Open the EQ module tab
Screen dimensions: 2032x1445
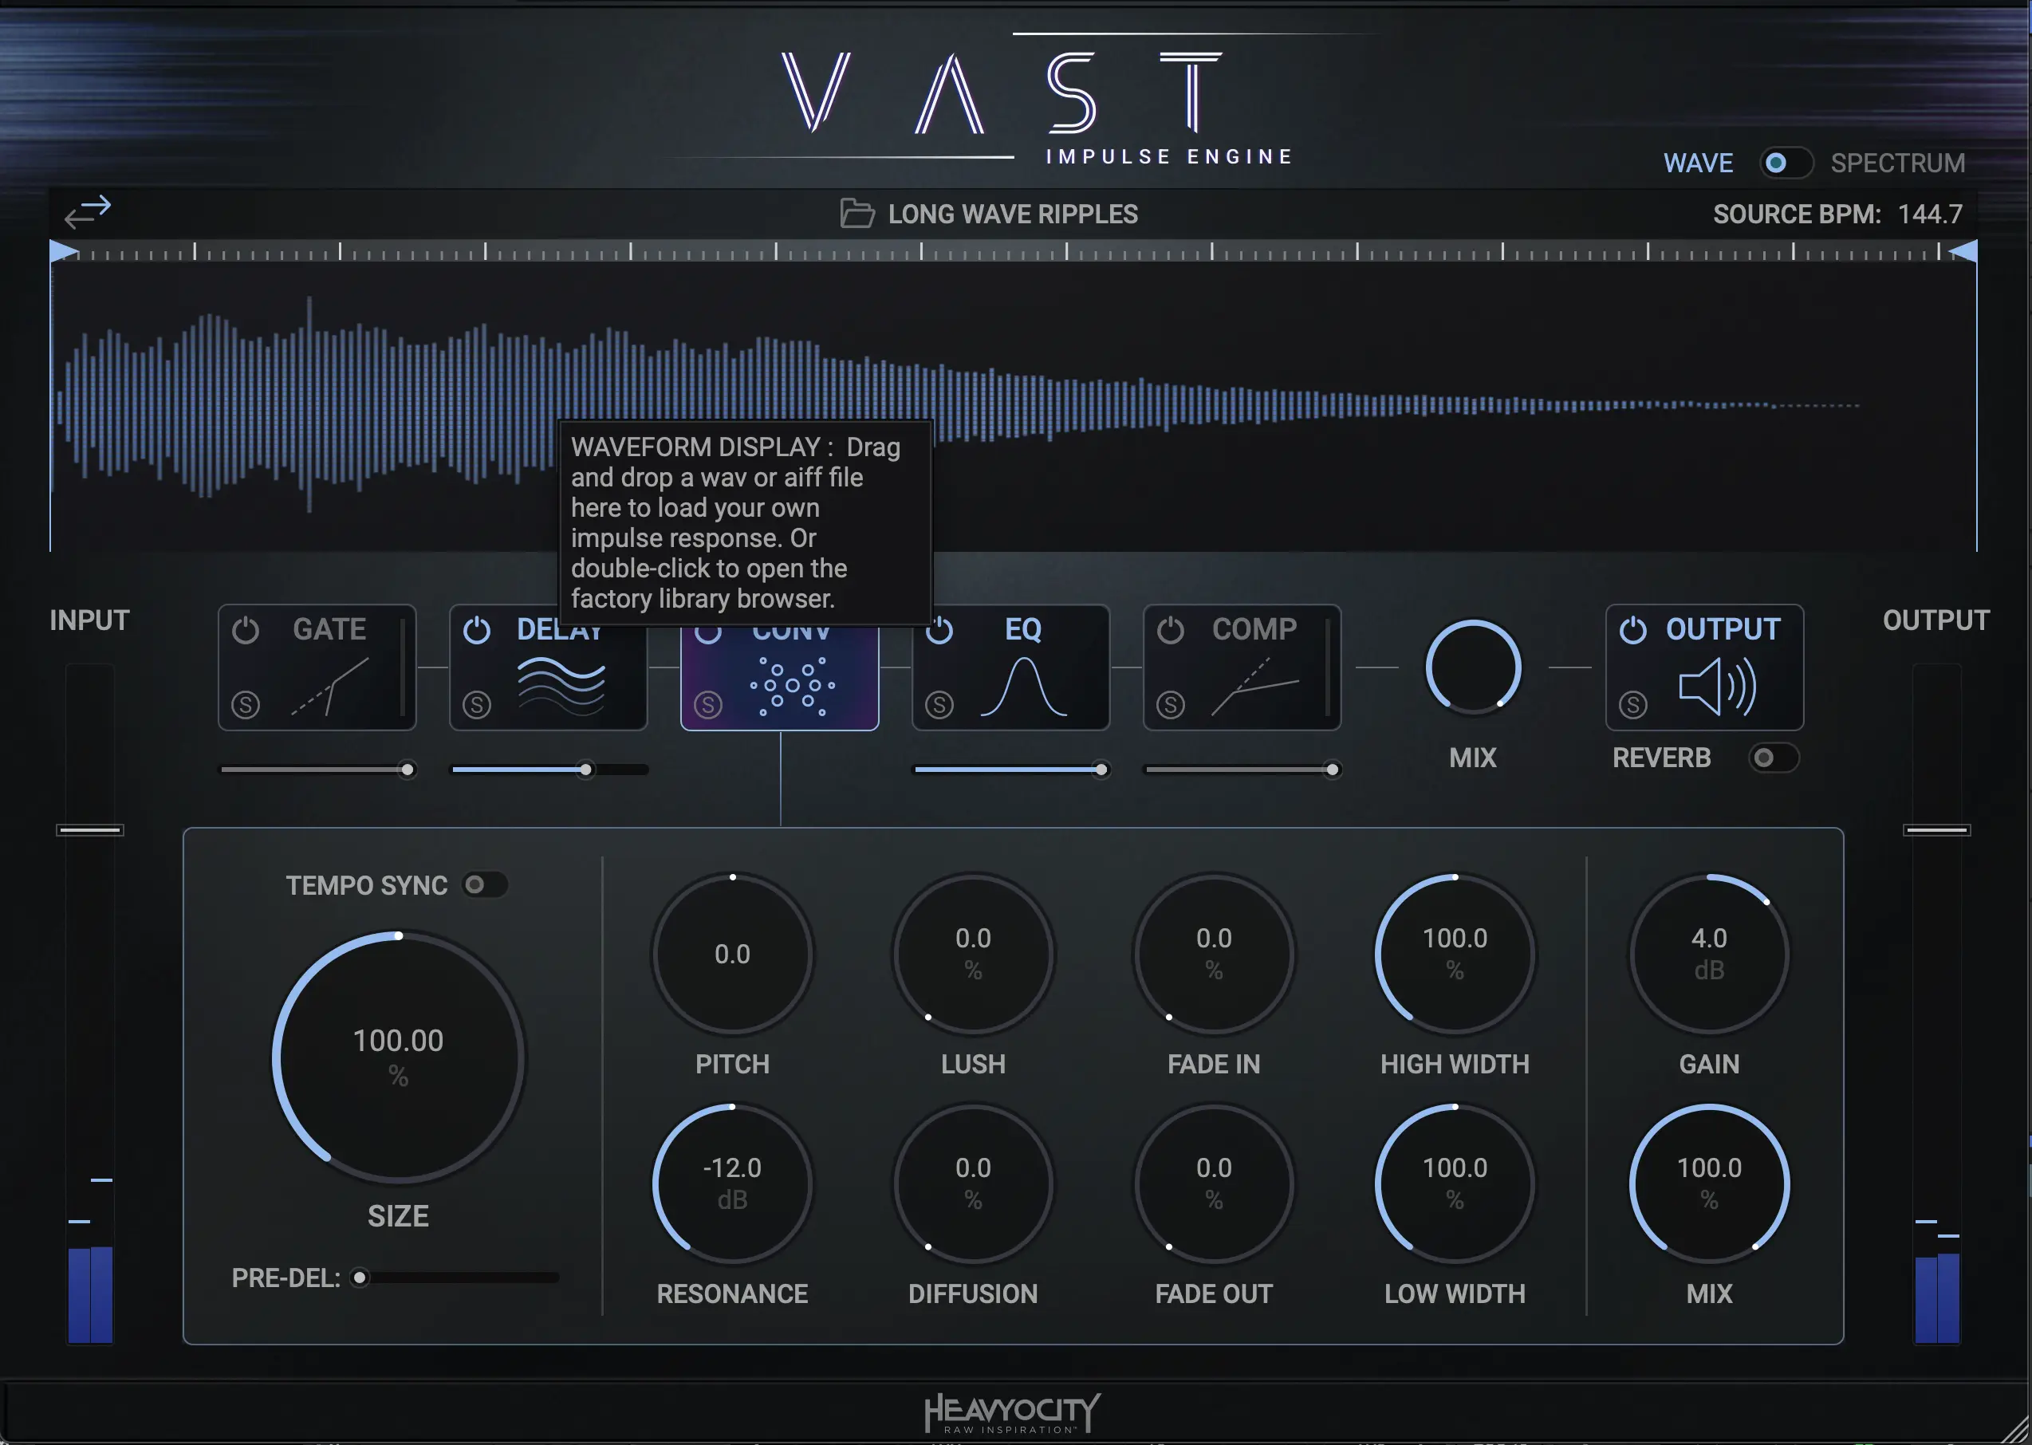(1010, 667)
